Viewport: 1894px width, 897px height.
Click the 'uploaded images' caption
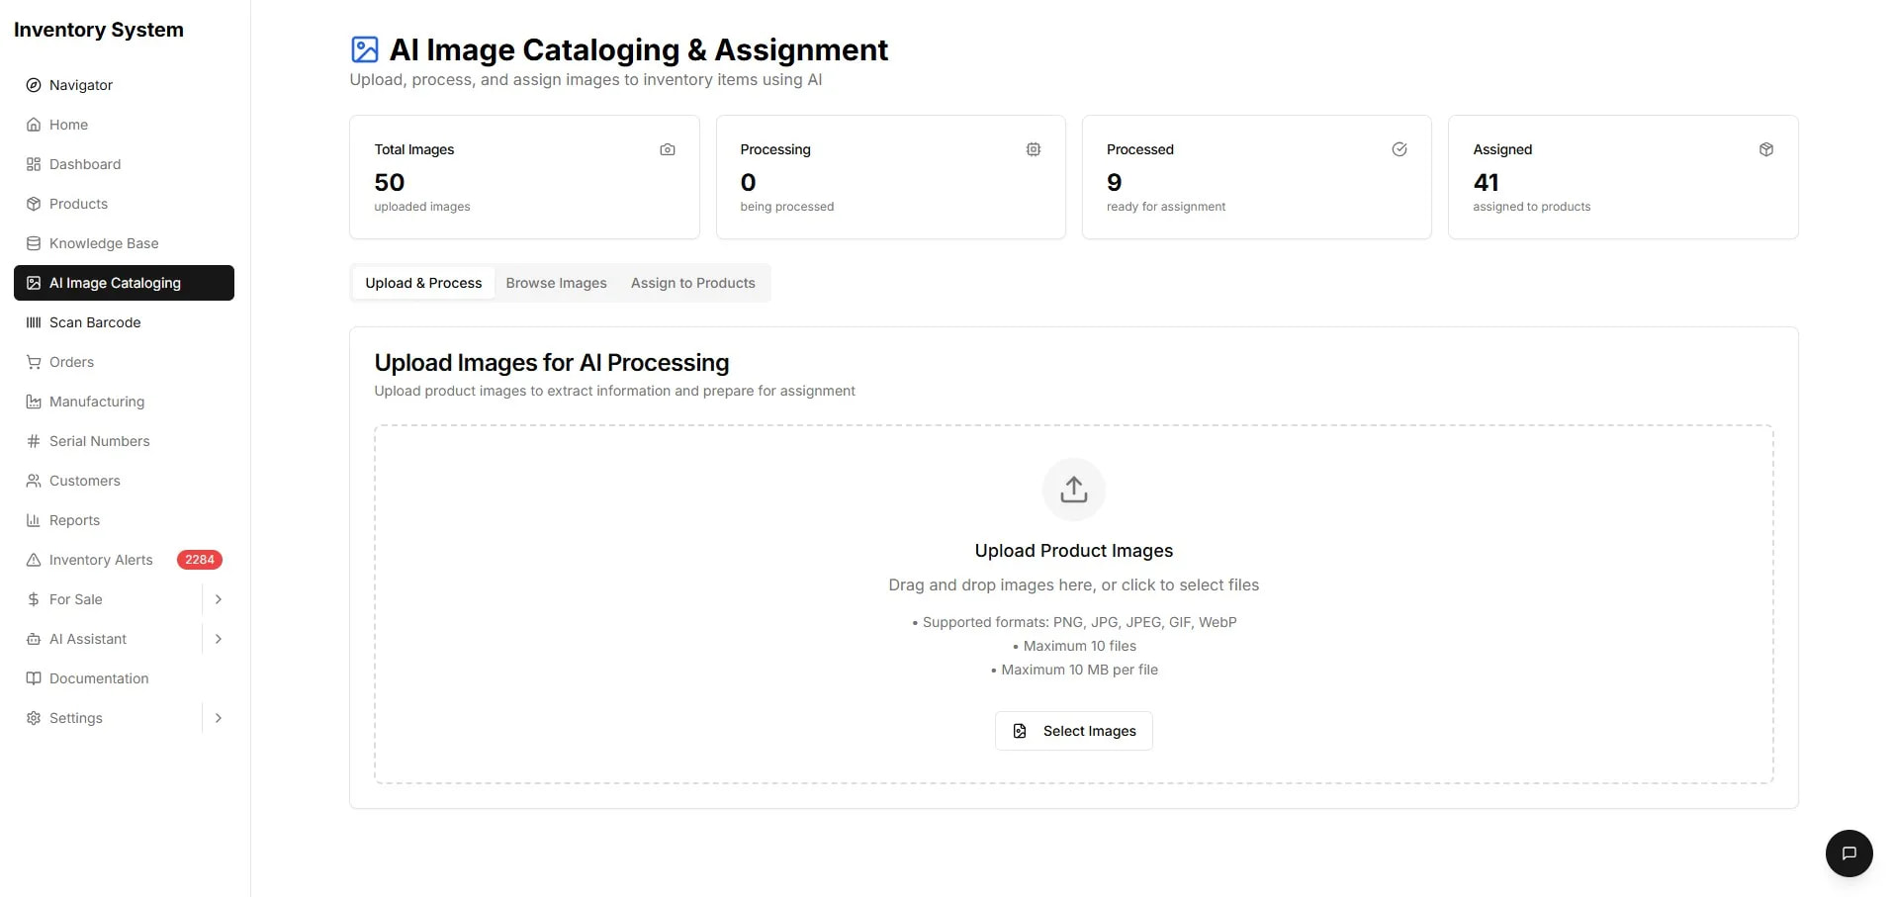point(422,207)
